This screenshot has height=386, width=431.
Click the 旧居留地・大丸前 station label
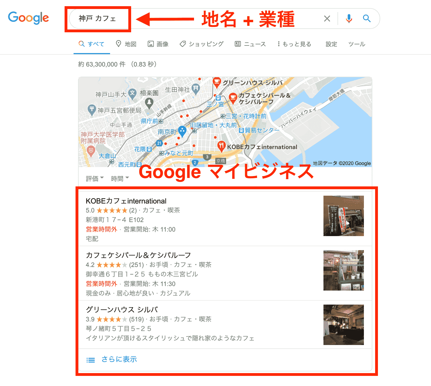(213, 125)
